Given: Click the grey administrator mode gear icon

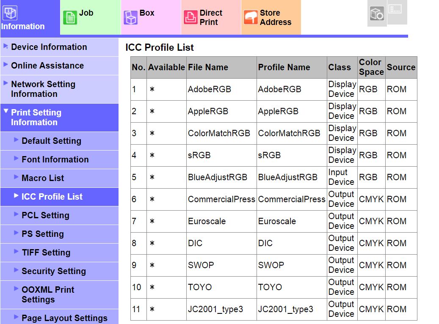Looking at the screenshot, I should (377, 14).
